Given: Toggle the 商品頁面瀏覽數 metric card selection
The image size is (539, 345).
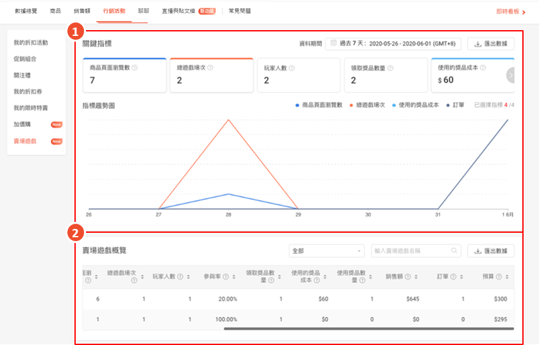Looking at the screenshot, I should click(x=124, y=75).
